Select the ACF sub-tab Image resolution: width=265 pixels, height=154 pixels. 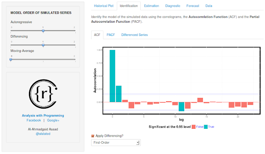[x=97, y=35]
